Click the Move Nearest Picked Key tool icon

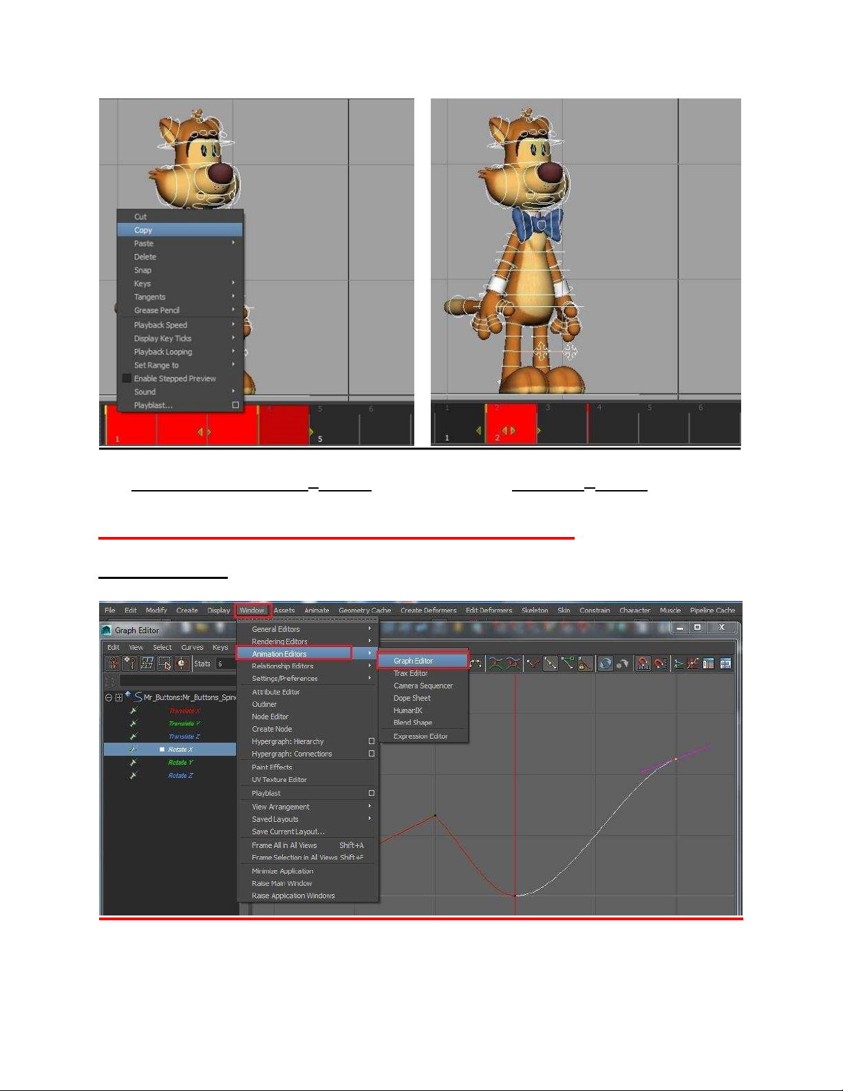(112, 664)
